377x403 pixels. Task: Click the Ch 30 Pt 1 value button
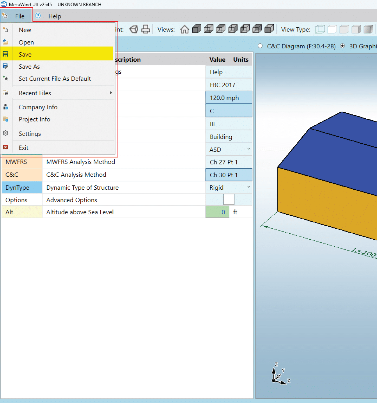(x=229, y=175)
